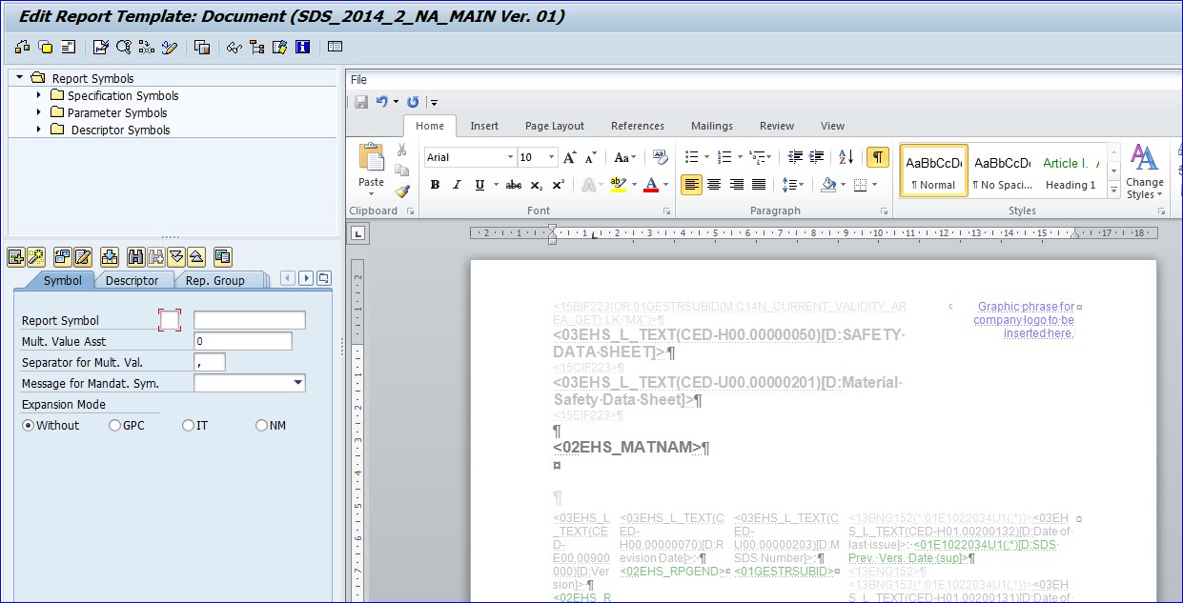Click the Increase Indent icon
Viewport: 1183px width, 603px height.
point(816,157)
